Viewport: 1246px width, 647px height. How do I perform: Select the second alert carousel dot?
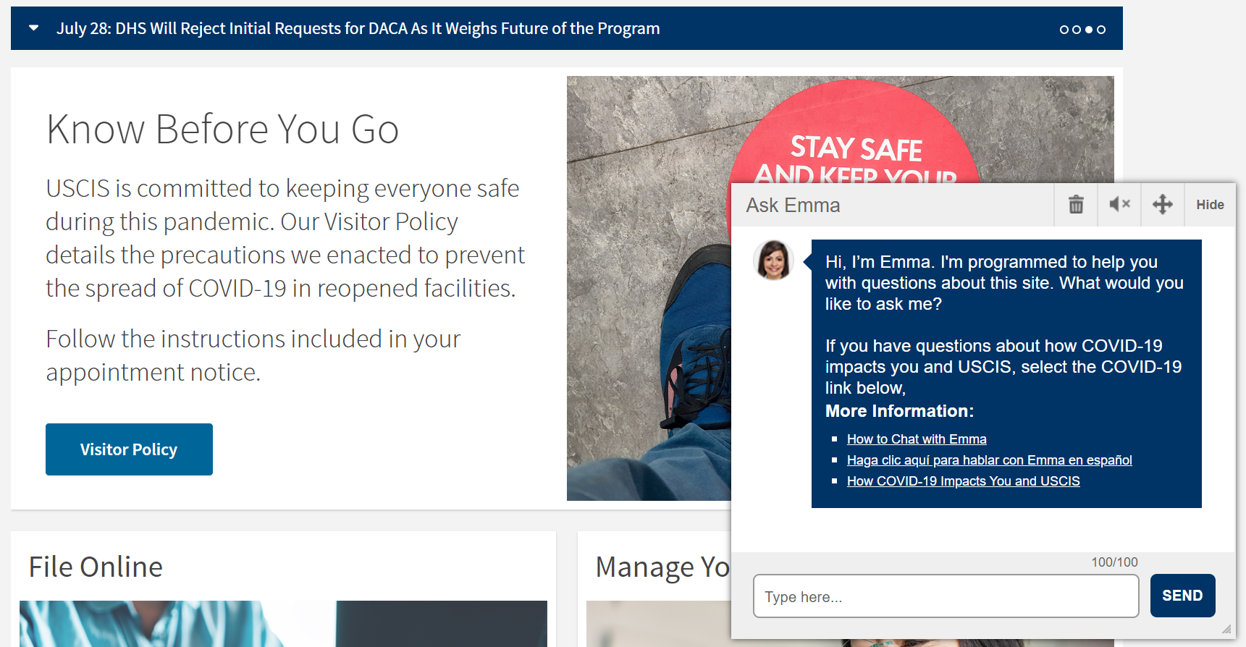(x=1077, y=30)
